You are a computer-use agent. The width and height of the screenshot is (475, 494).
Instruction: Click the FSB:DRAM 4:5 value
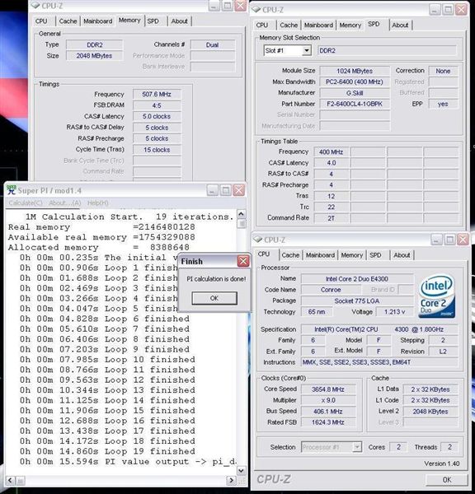[157, 105]
